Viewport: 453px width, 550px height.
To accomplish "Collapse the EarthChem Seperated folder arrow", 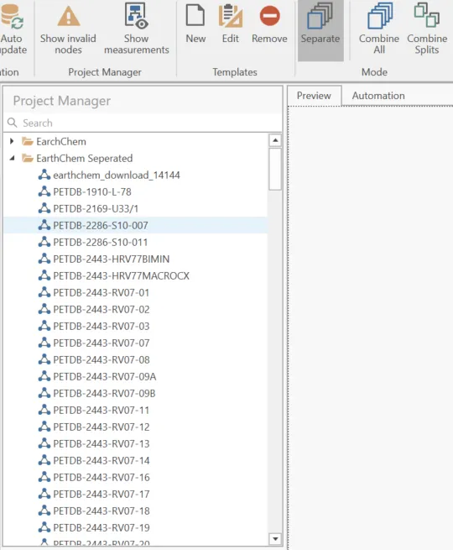I will click(x=12, y=158).
